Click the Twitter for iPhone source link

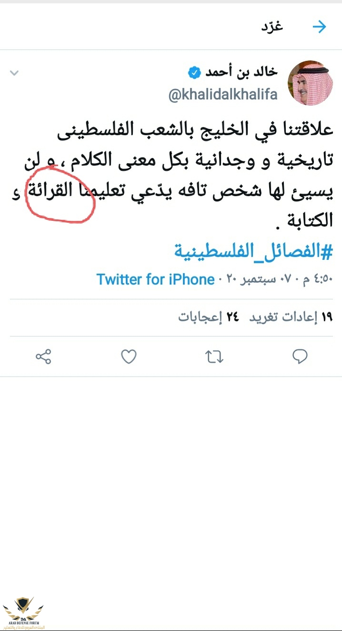click(155, 279)
